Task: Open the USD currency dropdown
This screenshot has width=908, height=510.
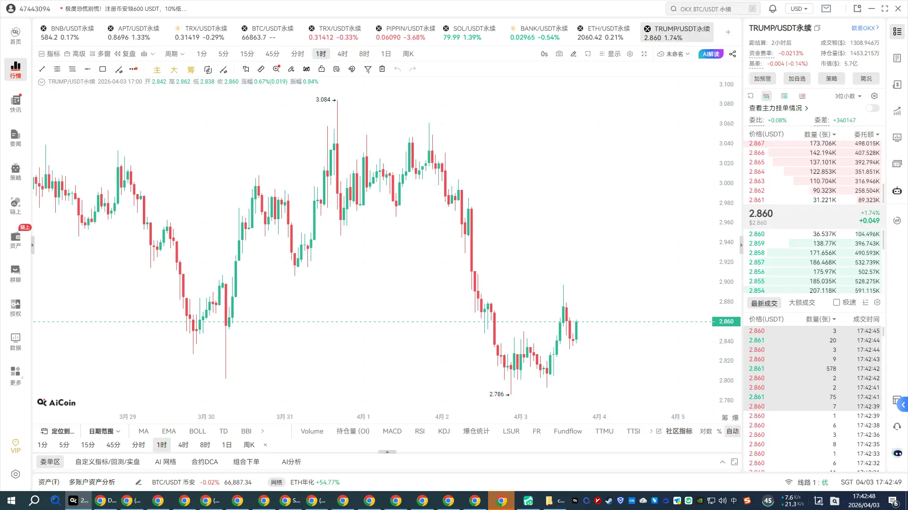Action: [x=799, y=8]
